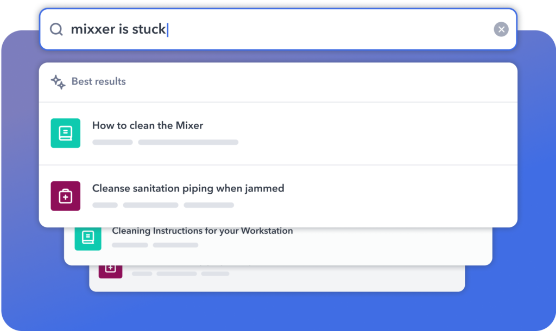Screen dimensions: 556x331
Task: Click first placeholder bar under Workstation result
Action: click(x=130, y=245)
